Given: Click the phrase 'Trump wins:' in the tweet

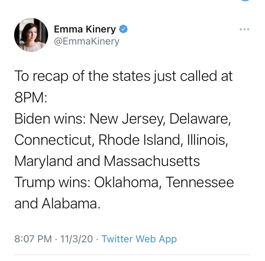Looking at the screenshot, I should click(52, 183).
